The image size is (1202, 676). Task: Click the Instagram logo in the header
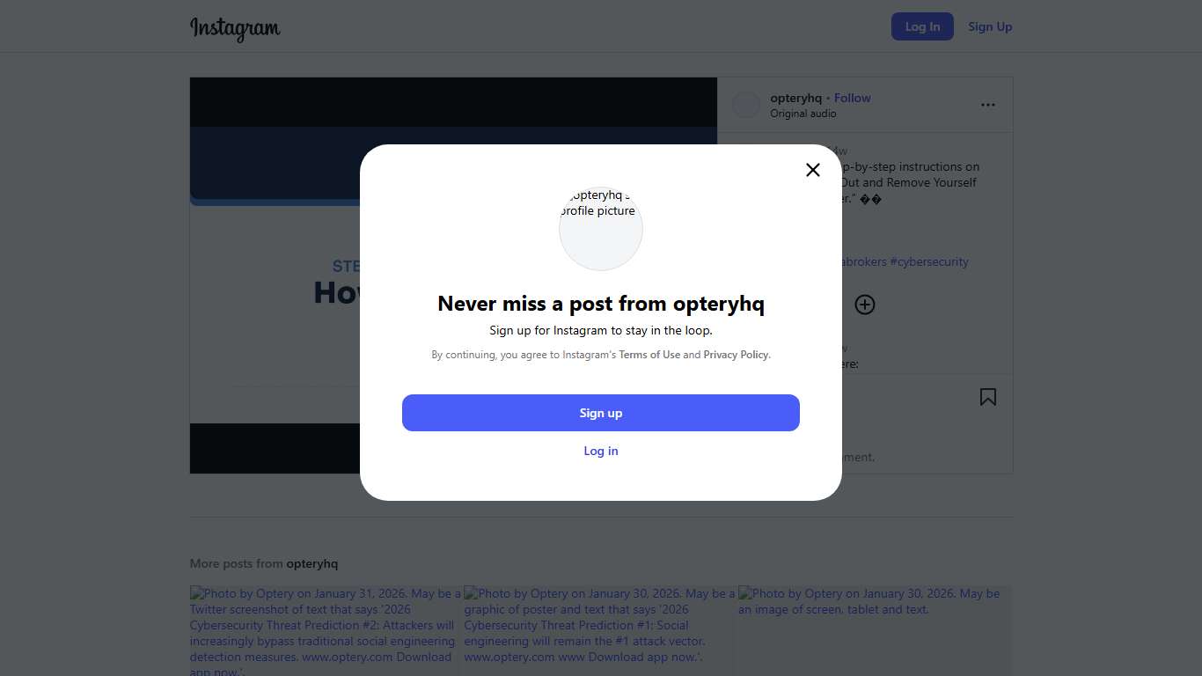(x=235, y=28)
